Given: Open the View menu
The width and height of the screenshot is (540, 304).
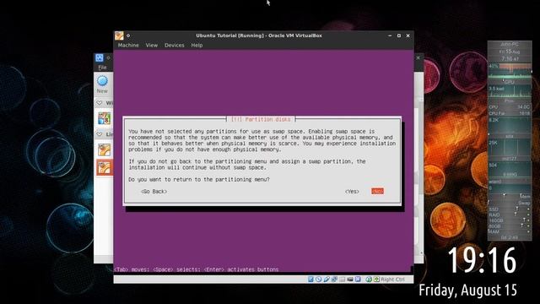Looking at the screenshot, I should coord(152,45).
